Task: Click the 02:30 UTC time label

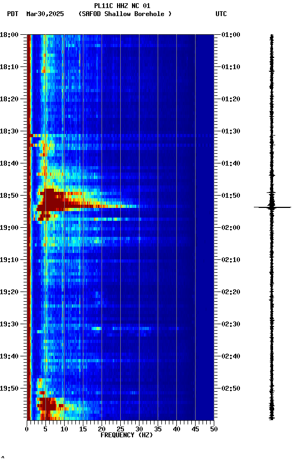Action: [x=231, y=325]
